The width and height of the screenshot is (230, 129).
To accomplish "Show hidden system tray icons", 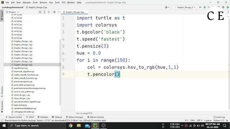I will (x=182, y=125).
